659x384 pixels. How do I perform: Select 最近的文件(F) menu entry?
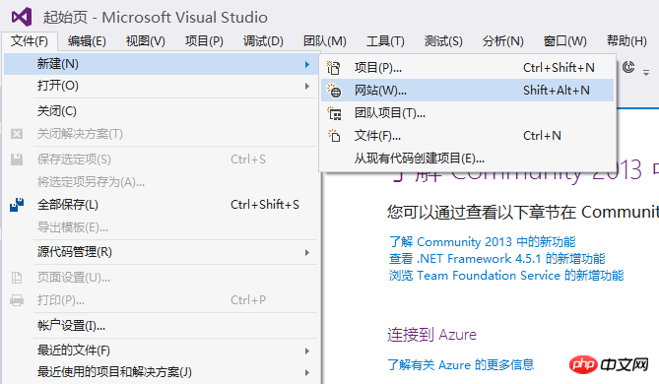tap(161, 350)
